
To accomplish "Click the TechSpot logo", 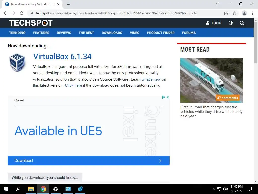I will coord(31,23).
